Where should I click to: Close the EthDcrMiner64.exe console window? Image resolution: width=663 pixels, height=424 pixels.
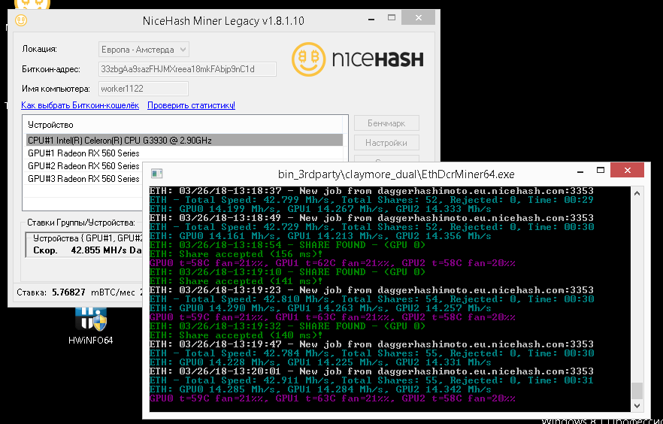628,171
